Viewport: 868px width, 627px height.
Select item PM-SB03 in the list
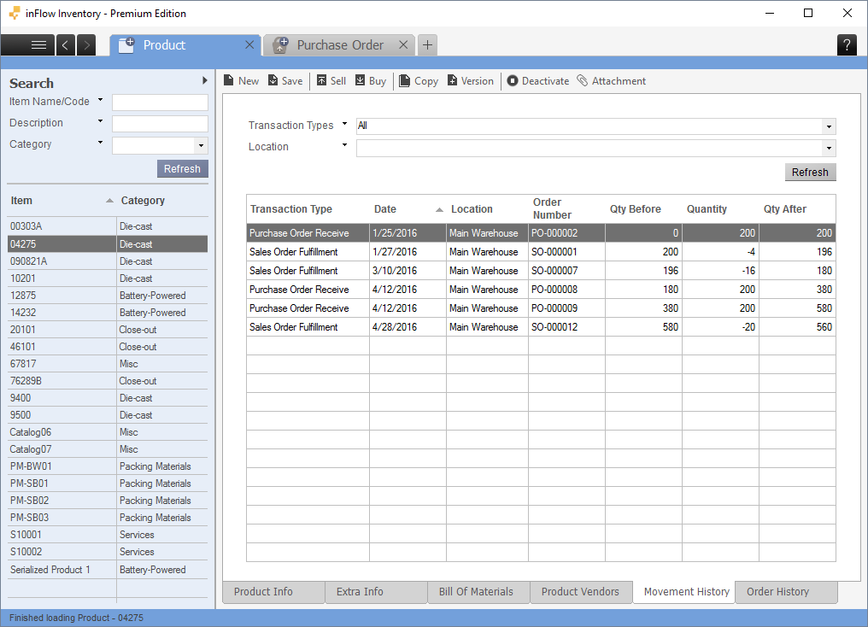(108, 518)
